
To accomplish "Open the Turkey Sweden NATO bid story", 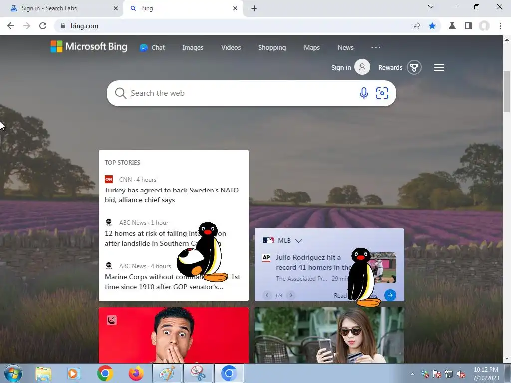I will (x=172, y=195).
